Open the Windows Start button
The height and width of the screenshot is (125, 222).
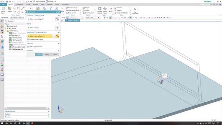click(2, 123)
